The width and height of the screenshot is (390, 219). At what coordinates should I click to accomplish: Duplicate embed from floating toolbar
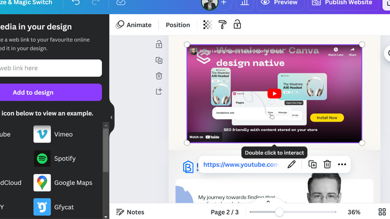[x=312, y=164]
